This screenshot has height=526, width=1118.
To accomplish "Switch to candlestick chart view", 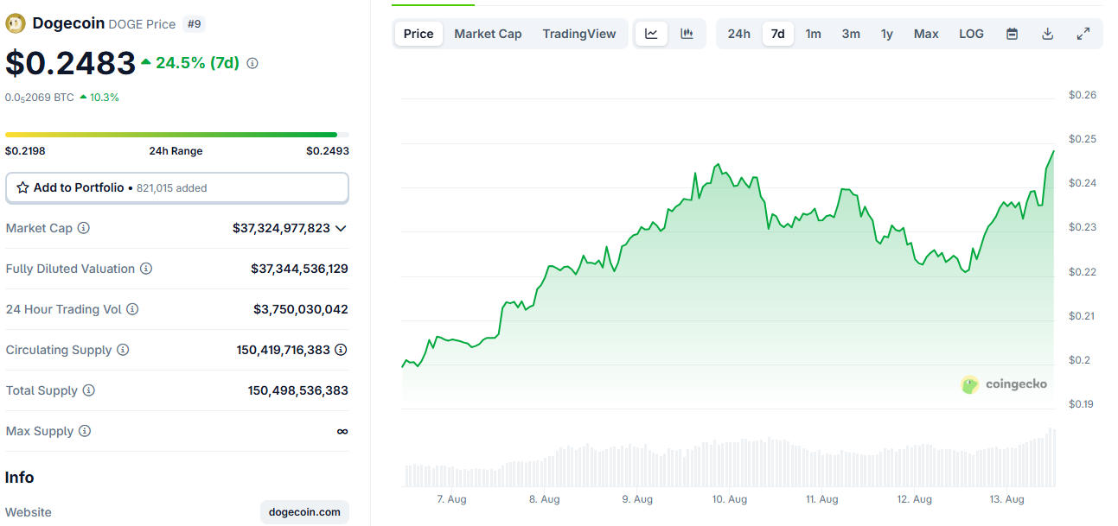I will click(x=687, y=33).
